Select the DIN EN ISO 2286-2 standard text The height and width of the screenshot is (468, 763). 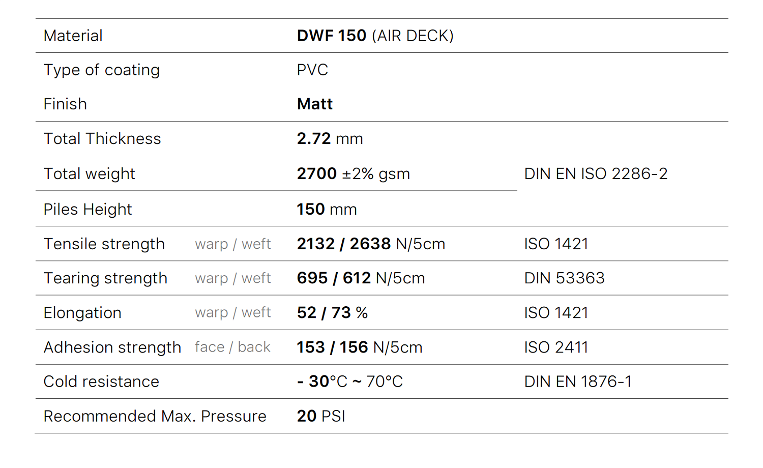(x=596, y=174)
